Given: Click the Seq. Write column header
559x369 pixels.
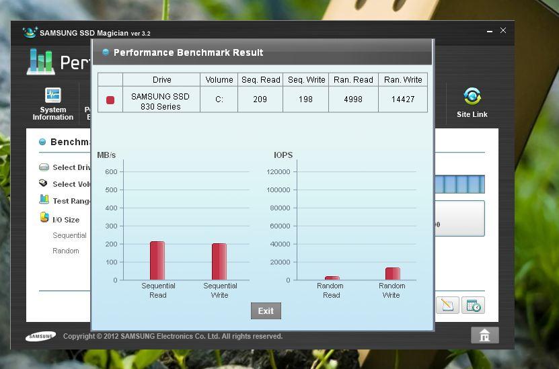Looking at the screenshot, I should (x=306, y=80).
